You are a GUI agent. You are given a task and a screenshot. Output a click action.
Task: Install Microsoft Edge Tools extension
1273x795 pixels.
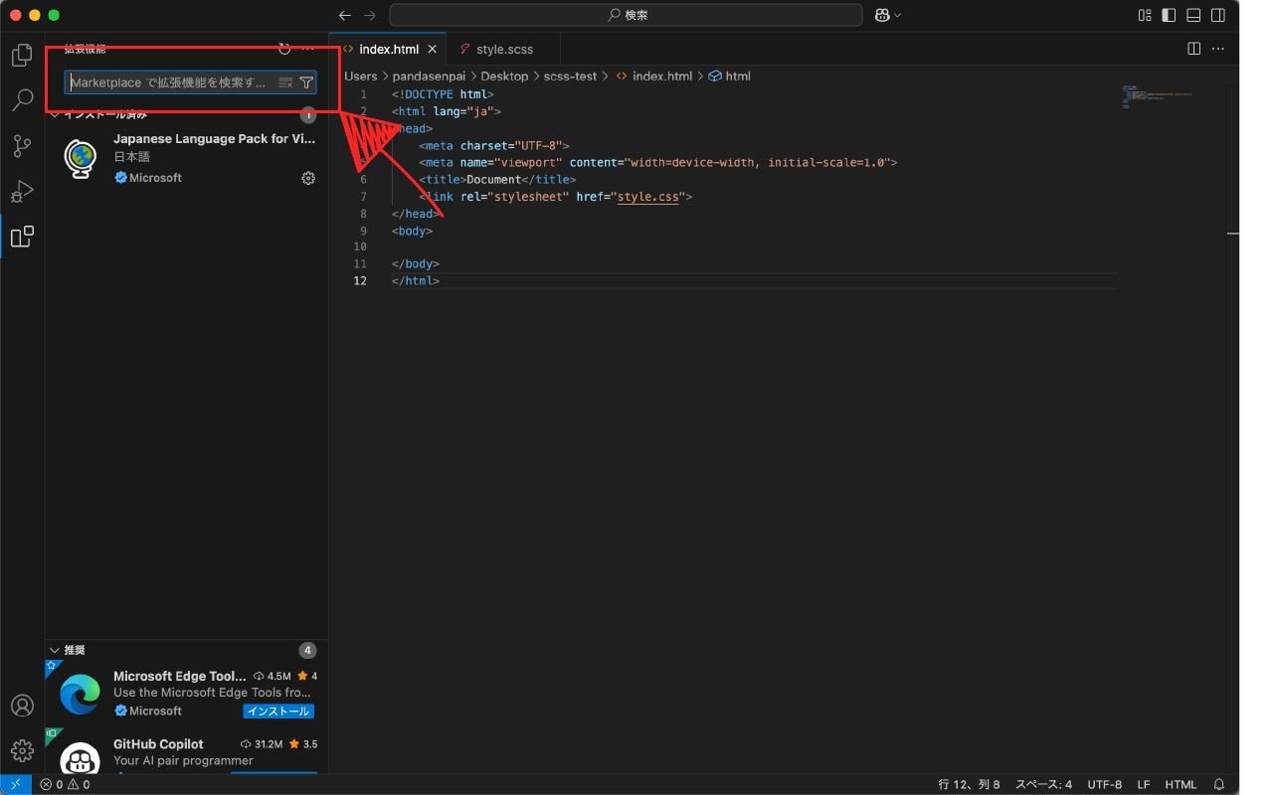278,712
